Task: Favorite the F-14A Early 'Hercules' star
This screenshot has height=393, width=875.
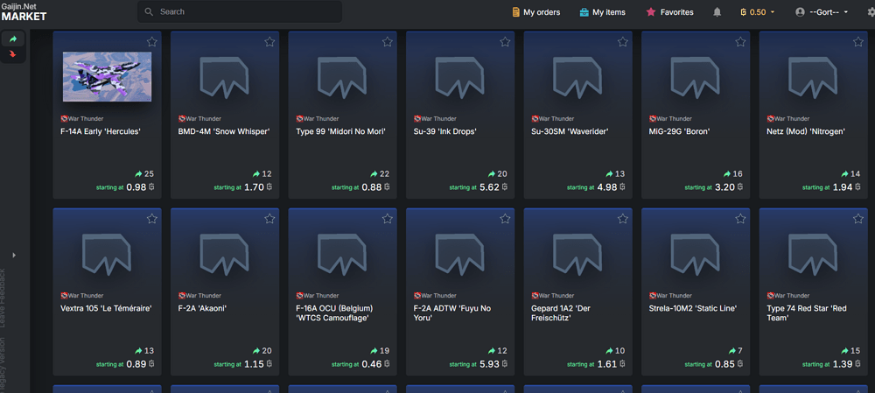Action: pyautogui.click(x=152, y=42)
